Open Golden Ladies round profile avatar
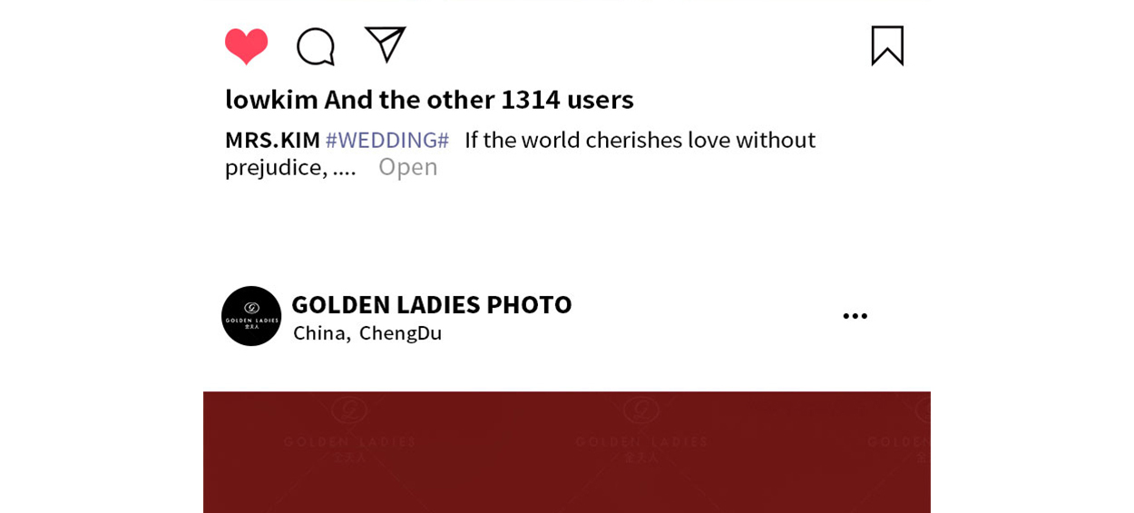Viewport: 1134px width, 513px height. 251,316
